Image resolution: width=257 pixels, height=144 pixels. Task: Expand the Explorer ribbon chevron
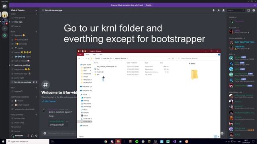[x=216, y=54]
